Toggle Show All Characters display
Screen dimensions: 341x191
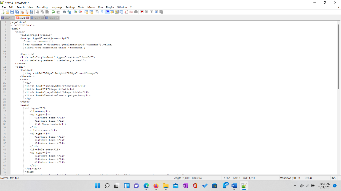pos(102,12)
